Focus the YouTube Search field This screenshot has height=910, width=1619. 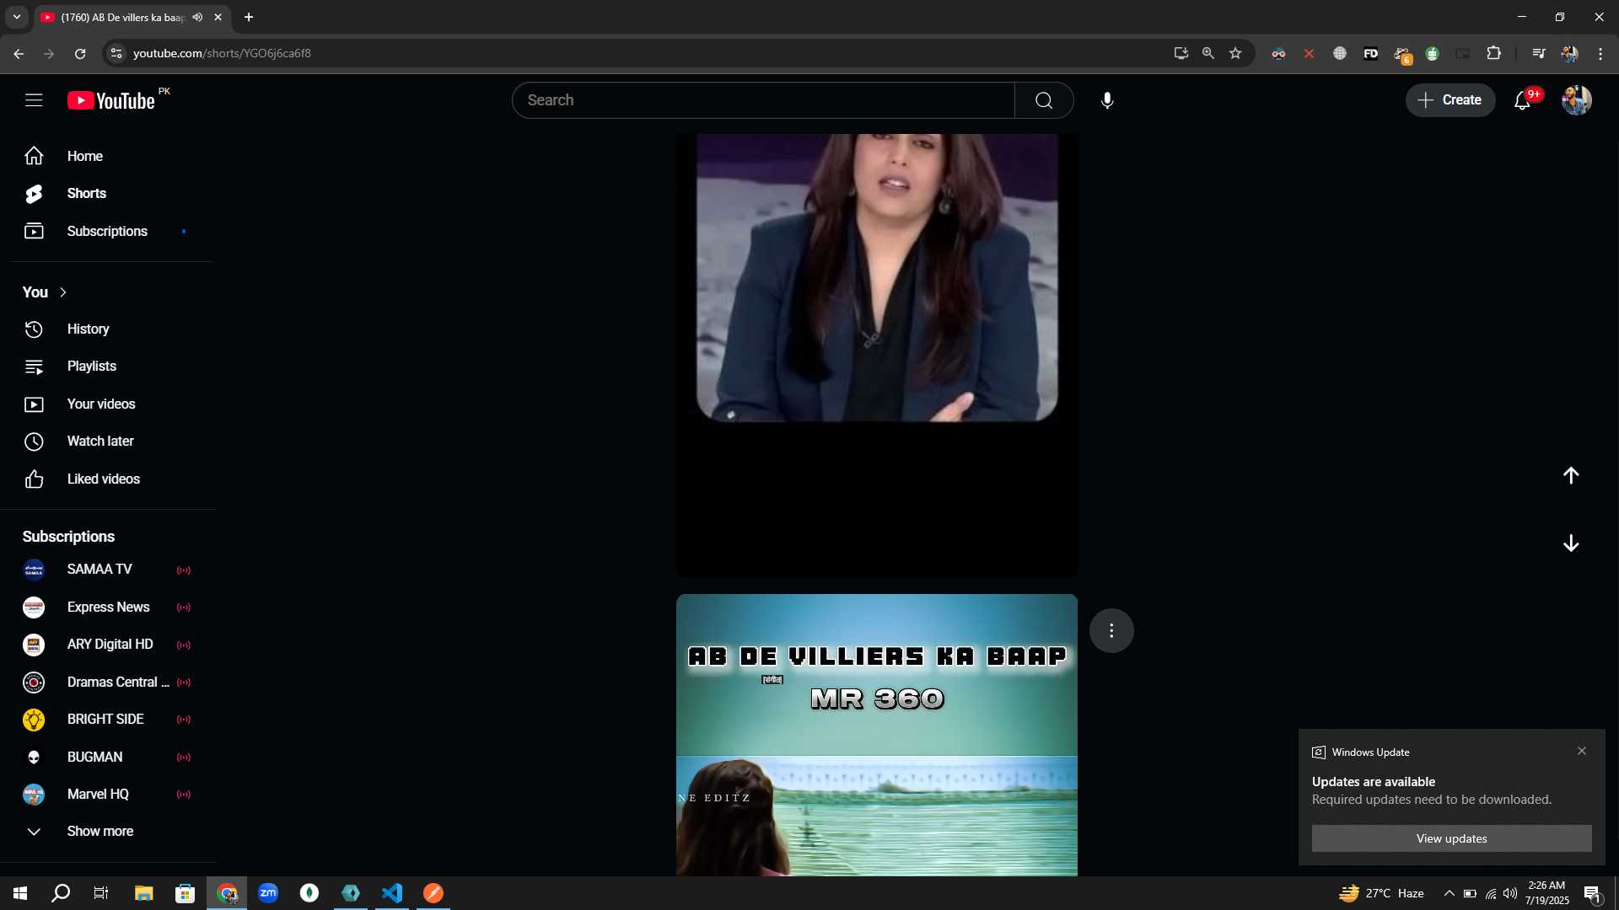pyautogui.click(x=763, y=100)
